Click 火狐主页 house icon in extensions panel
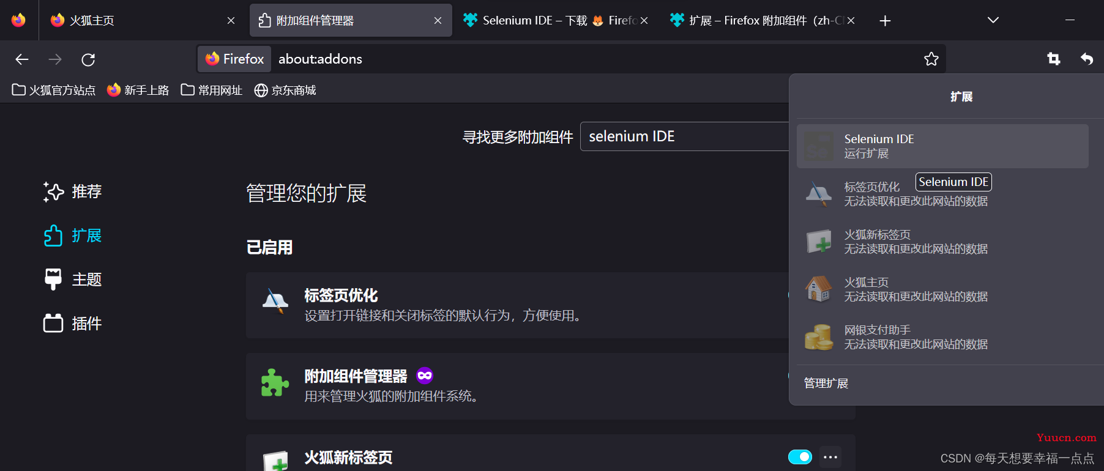 tap(818, 289)
